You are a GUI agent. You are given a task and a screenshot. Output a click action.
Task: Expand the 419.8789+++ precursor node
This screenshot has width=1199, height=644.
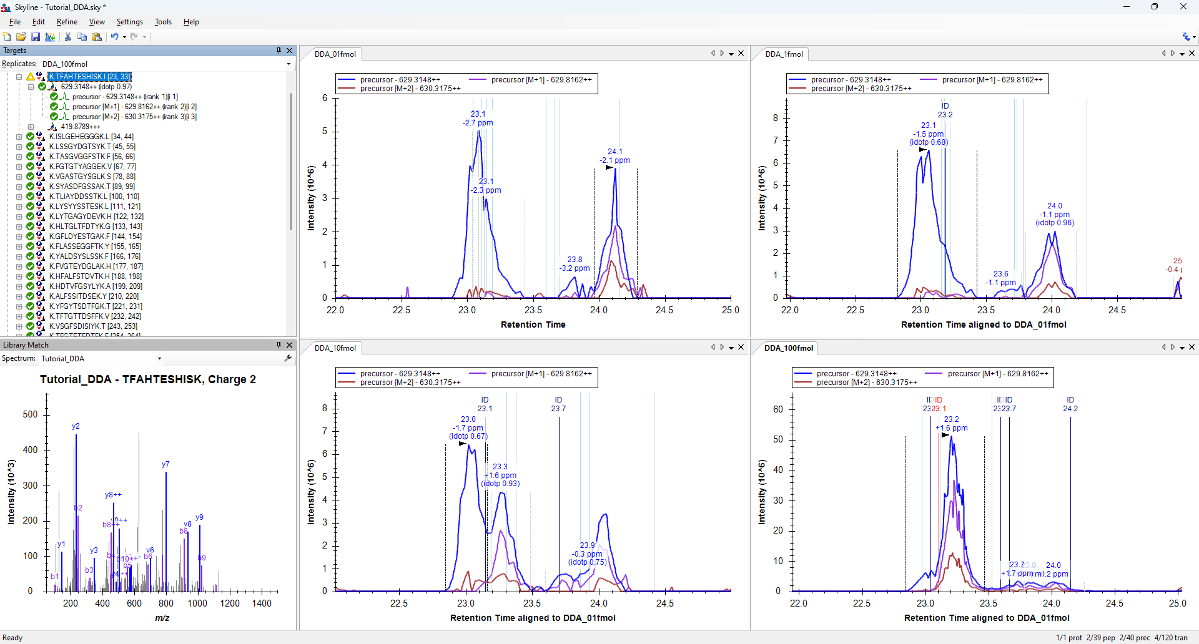[x=31, y=127]
